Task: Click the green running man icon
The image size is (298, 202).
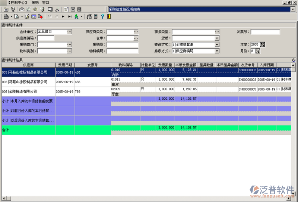Action: click(76, 16)
